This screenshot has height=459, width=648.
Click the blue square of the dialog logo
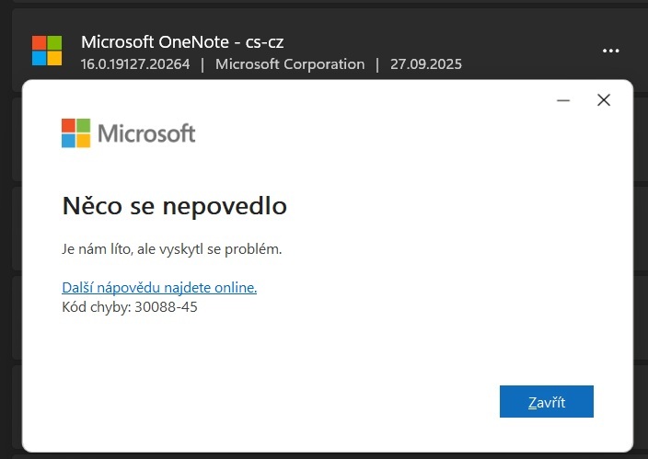tap(69, 141)
